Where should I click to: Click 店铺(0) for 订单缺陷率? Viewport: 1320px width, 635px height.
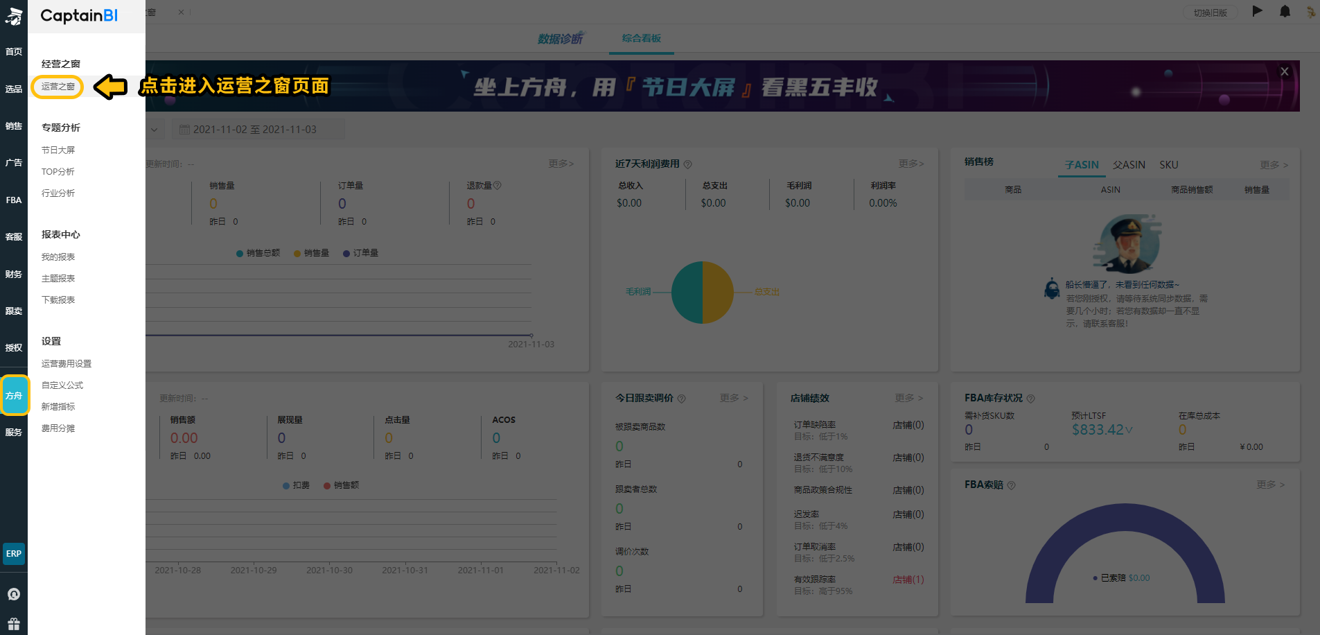(908, 425)
